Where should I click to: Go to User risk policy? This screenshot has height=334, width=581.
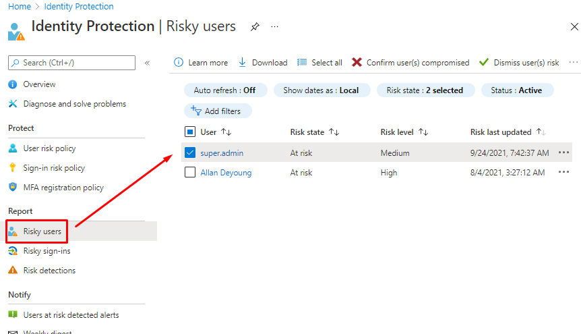[x=49, y=148]
